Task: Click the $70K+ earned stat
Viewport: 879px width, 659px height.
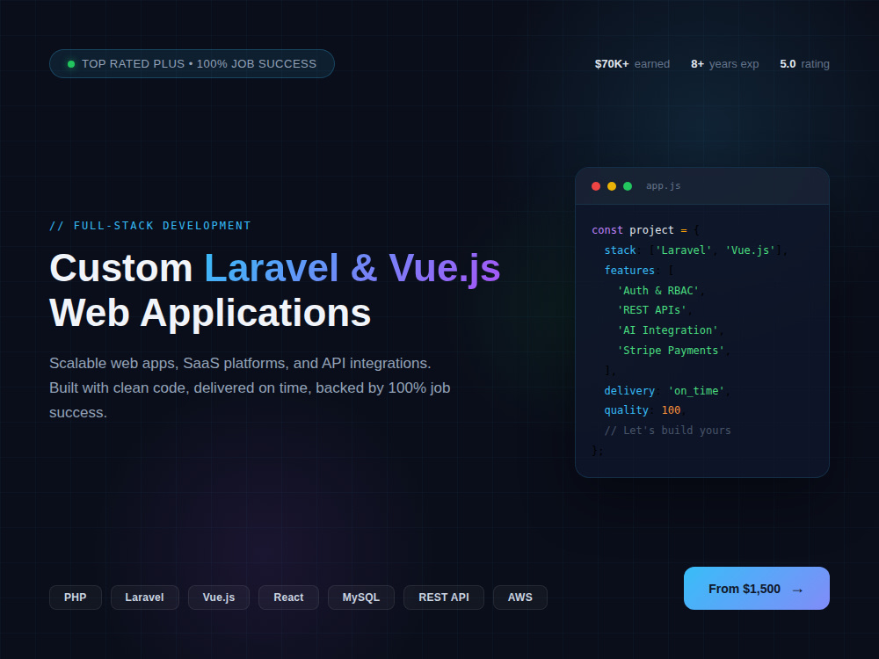Action: click(x=632, y=64)
